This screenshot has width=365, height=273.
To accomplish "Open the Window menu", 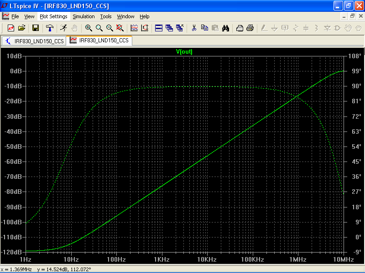I will [x=126, y=16].
